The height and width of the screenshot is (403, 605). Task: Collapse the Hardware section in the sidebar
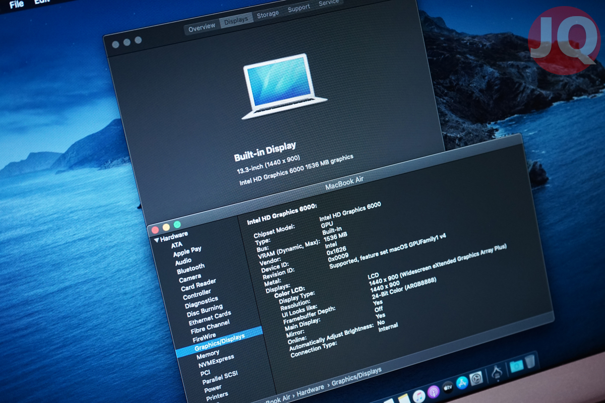click(x=157, y=239)
